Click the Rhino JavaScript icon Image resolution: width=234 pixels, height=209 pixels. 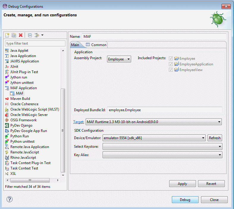tap(7, 158)
